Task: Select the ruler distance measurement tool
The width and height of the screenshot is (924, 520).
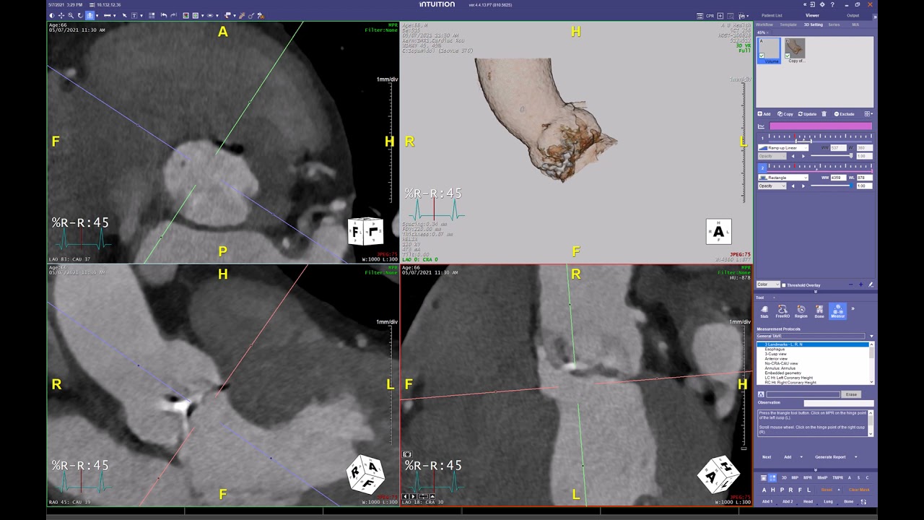Action: tap(107, 15)
